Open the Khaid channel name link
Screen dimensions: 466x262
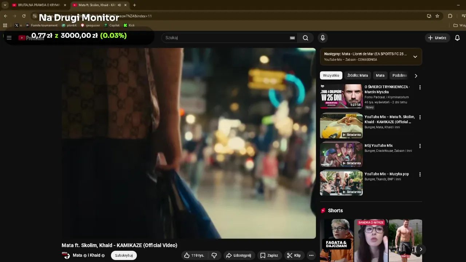pos(95,255)
